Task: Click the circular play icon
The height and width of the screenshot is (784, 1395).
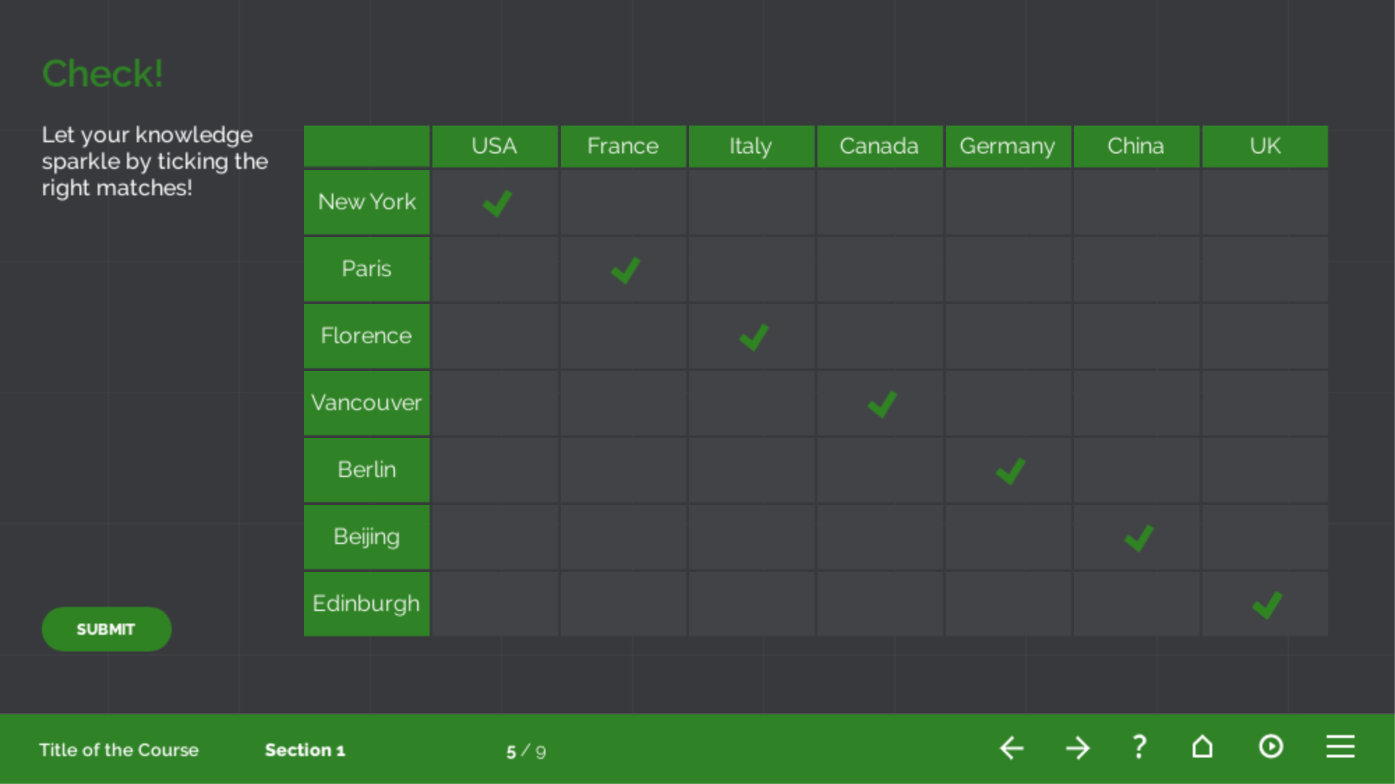Action: [x=1271, y=747]
